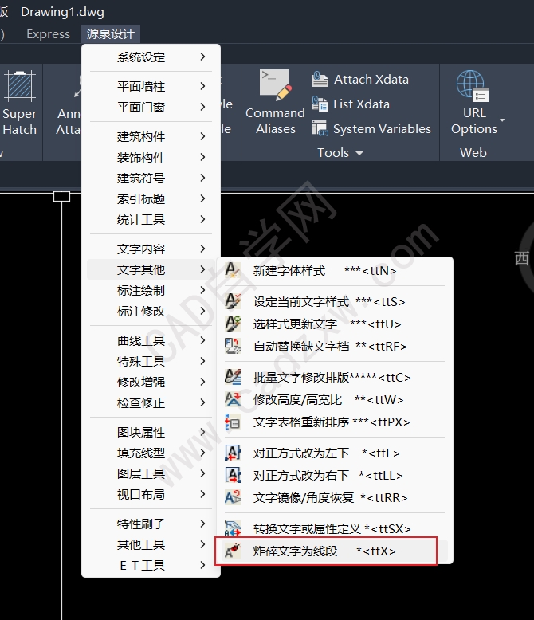Choose 对正方式改为右下 <ttLL> command
The width and height of the screenshot is (534, 620).
click(334, 475)
